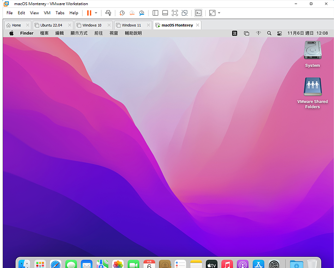Viewport: 334px width, 268px height.
Task: Open the 視窗 menu
Action: (x=114, y=33)
